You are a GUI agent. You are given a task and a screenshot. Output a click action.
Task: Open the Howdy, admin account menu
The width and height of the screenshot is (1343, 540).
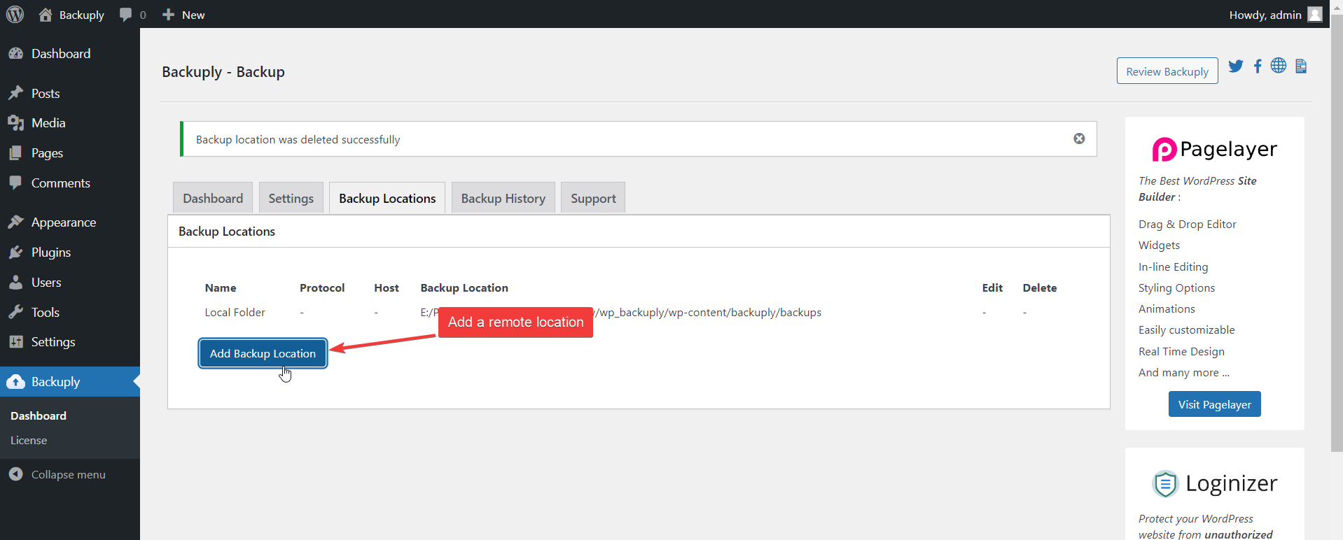[x=1265, y=15]
